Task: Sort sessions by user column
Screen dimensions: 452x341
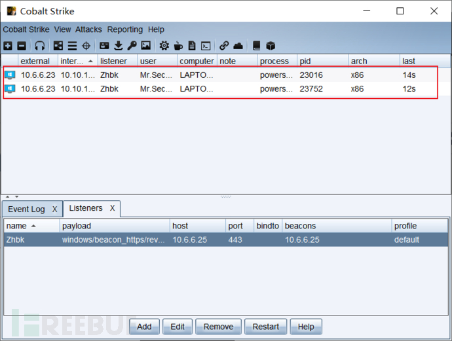Action: (157, 61)
